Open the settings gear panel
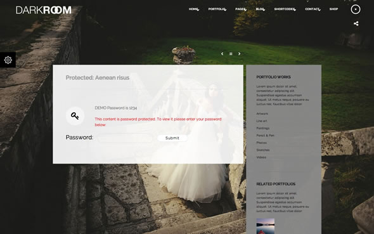Screen dimensions: 374x234 click(8, 60)
